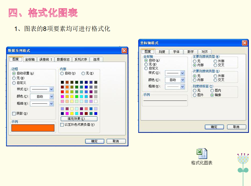Choose 无(E) interior fill radio
This screenshot has width=251, height=186.
point(83,74)
